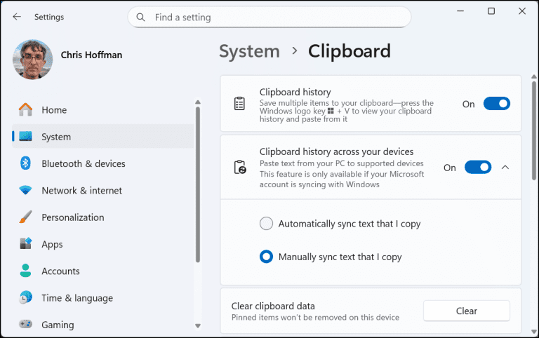
Task: Open the System menu item
Action: click(56, 137)
